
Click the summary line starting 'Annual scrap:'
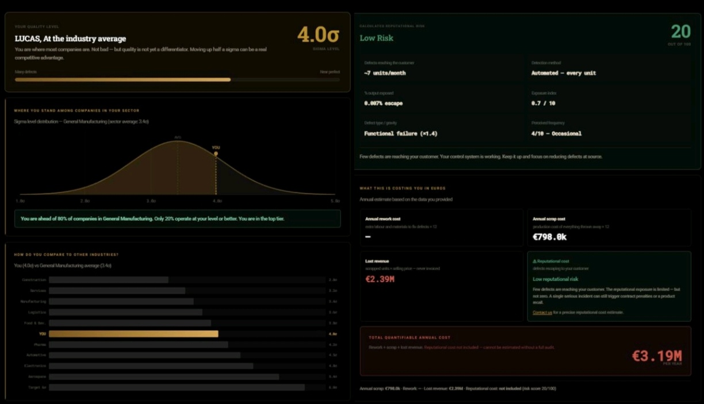[458, 388]
